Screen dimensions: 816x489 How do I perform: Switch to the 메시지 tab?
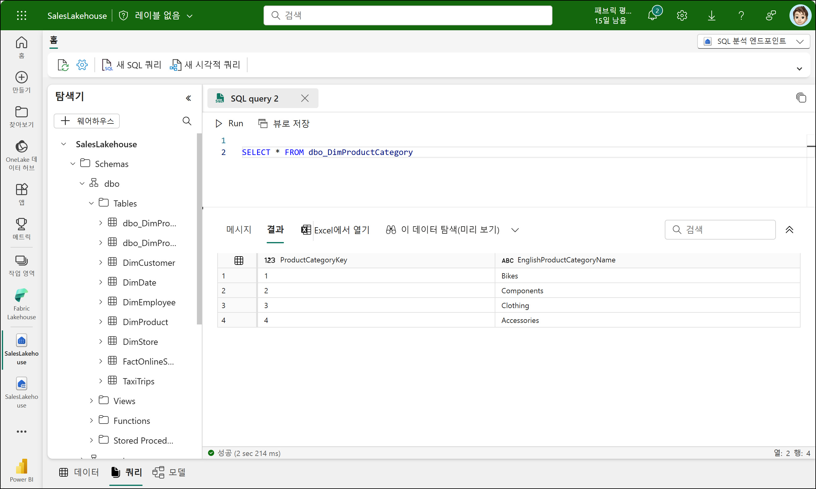tap(239, 230)
